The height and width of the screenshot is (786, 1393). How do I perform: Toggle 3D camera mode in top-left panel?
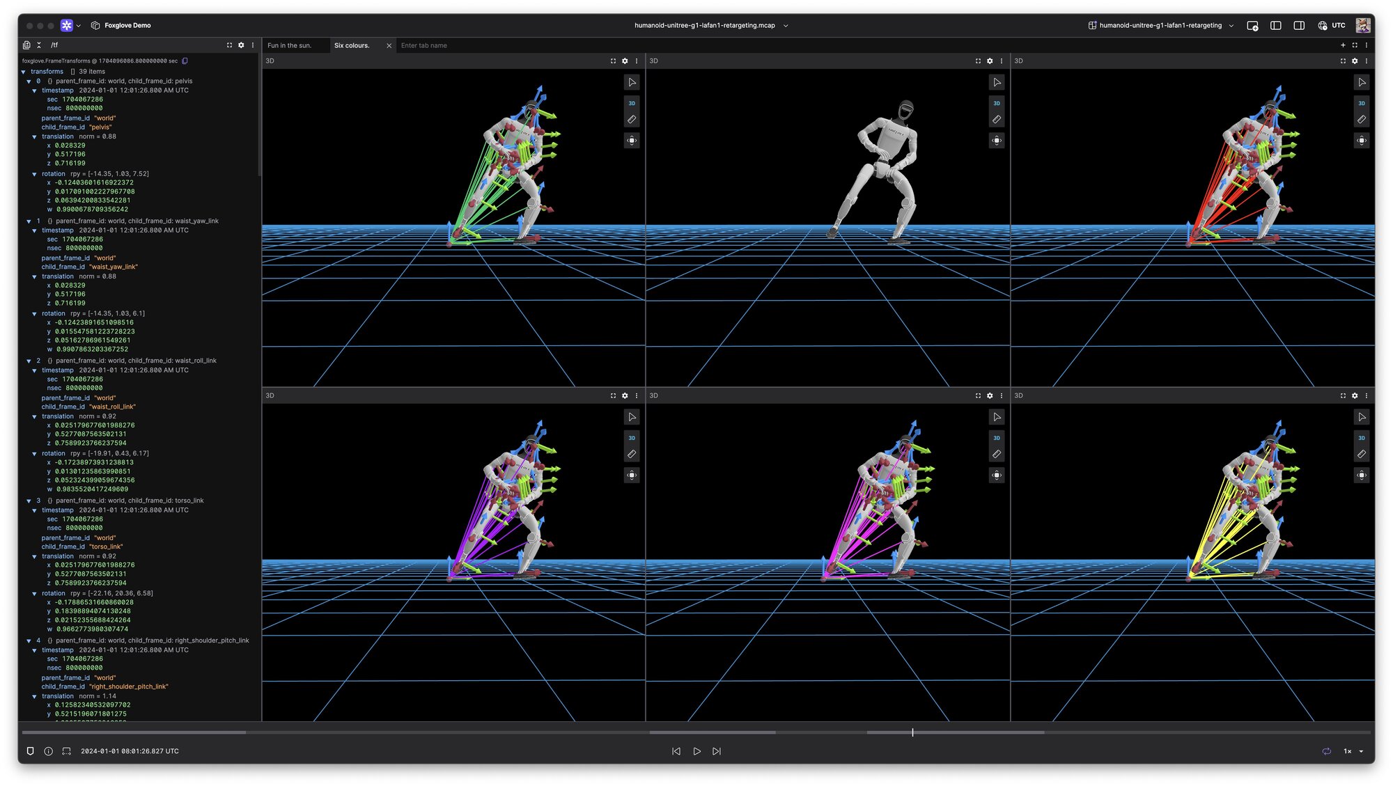pos(632,103)
